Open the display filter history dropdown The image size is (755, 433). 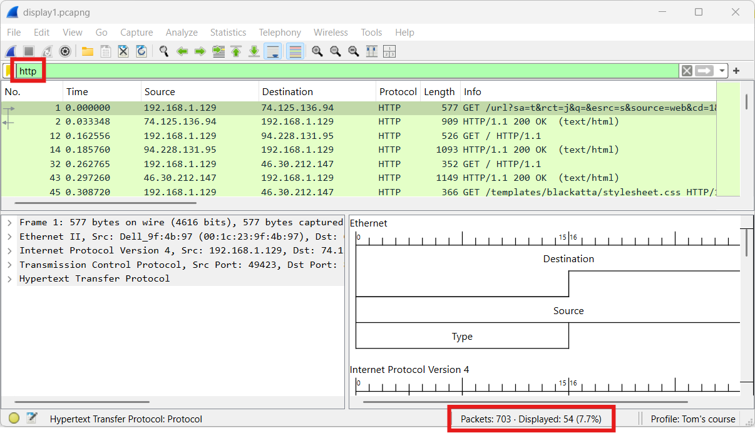point(722,71)
